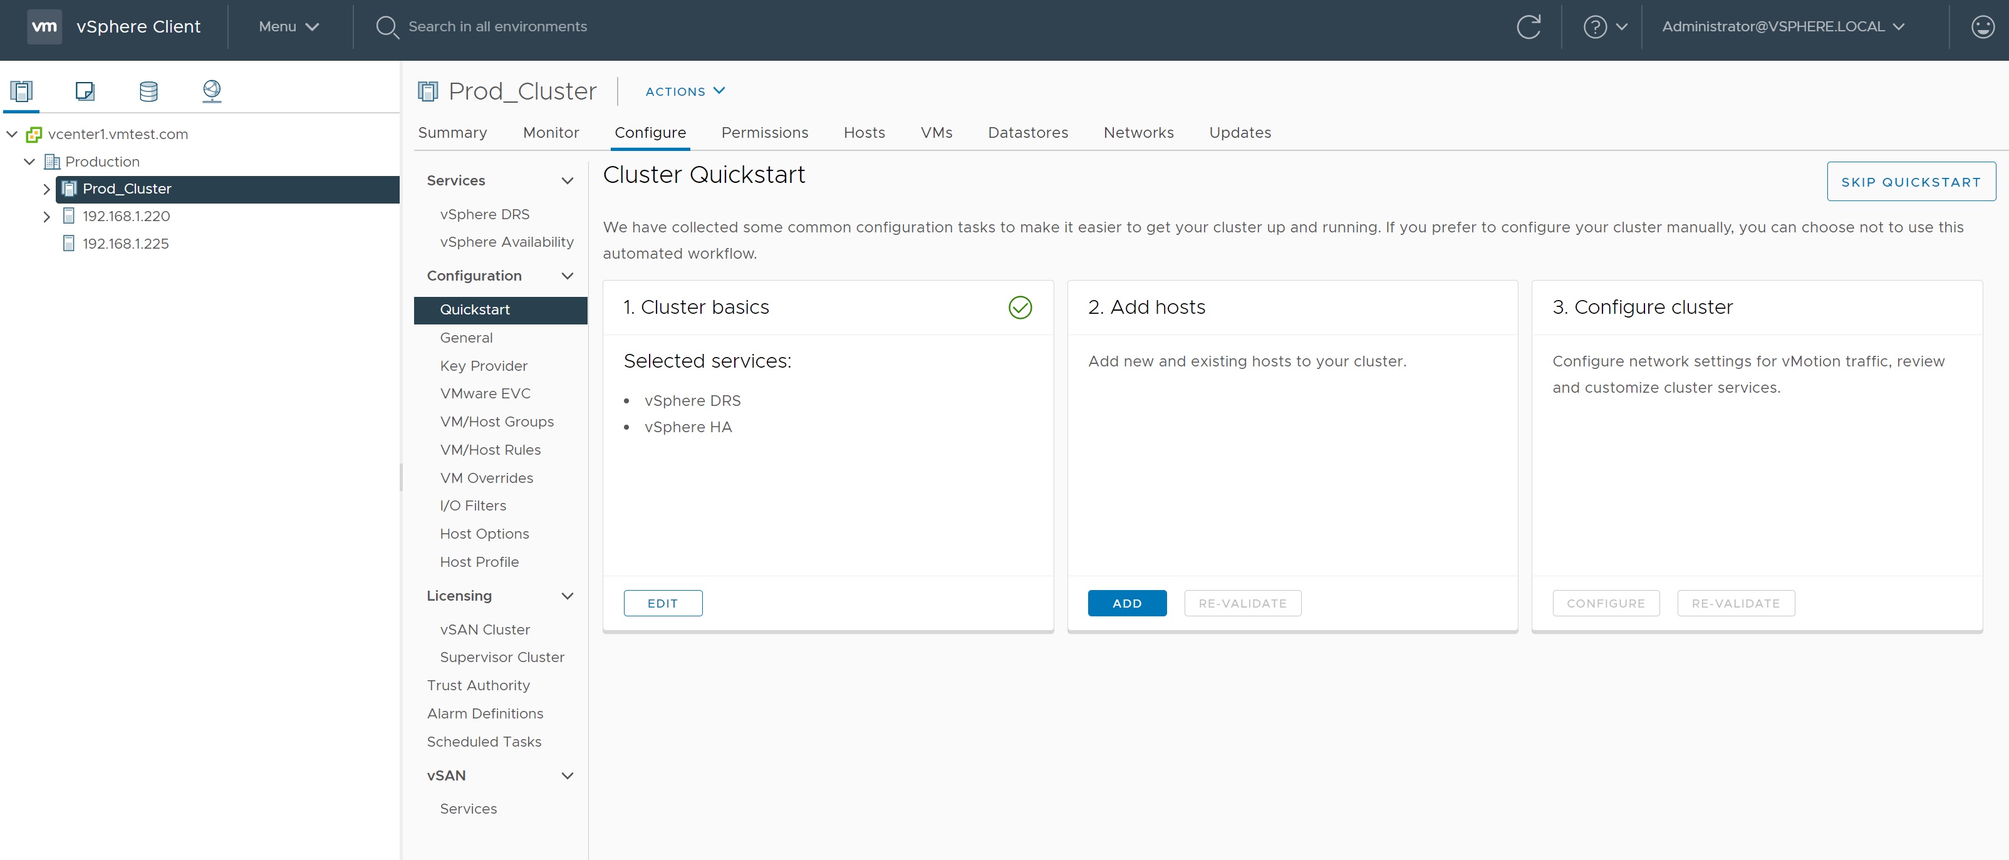This screenshot has width=2009, height=860.
Task: Open the Networking inventory icon
Action: tap(211, 91)
